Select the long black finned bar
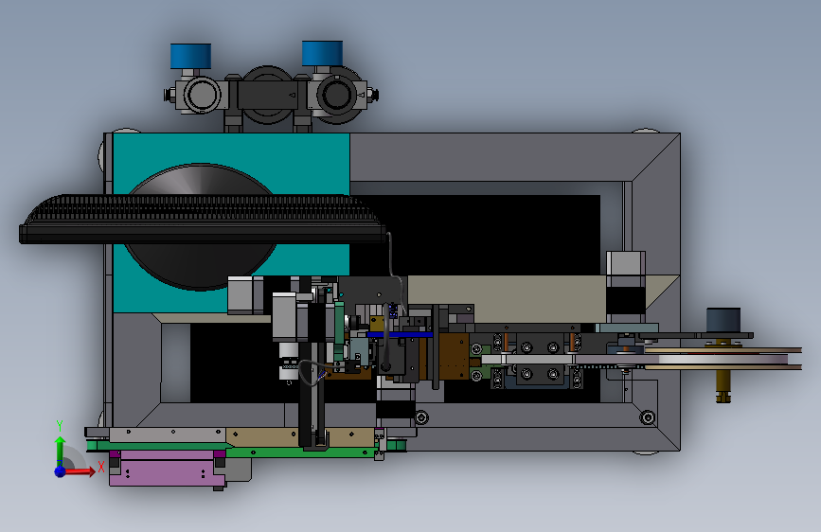The height and width of the screenshot is (532, 821). pos(202,219)
